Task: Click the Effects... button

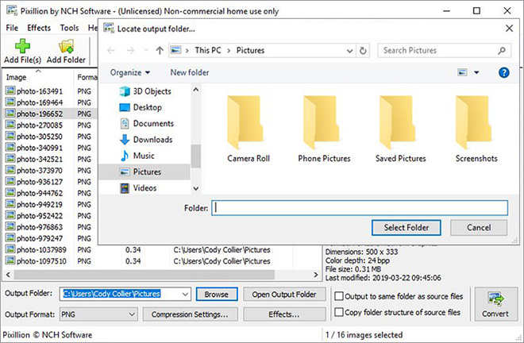Action: tap(284, 314)
